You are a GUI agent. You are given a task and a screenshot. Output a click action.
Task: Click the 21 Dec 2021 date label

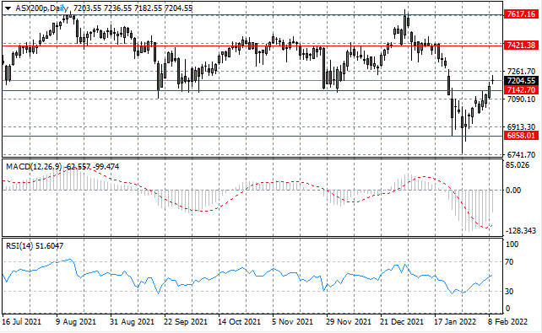point(402,322)
